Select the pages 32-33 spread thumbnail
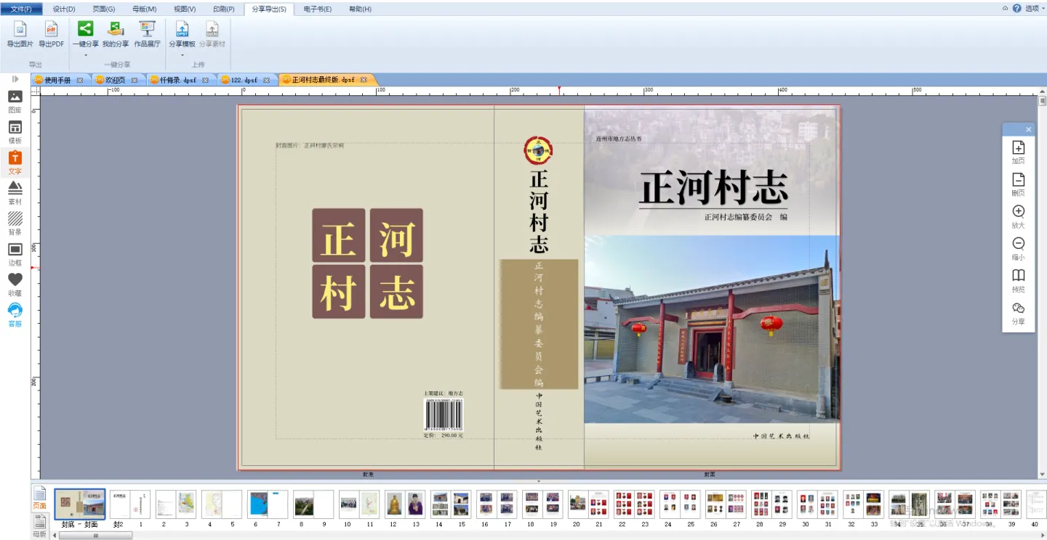1047x540 pixels. point(863,504)
